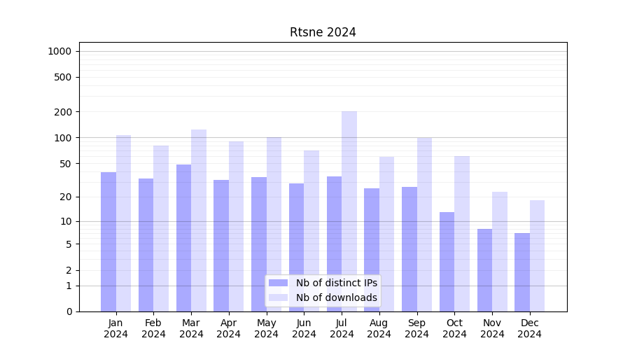
Task: Click the 0 y-axis tick label
Action: click(x=69, y=311)
